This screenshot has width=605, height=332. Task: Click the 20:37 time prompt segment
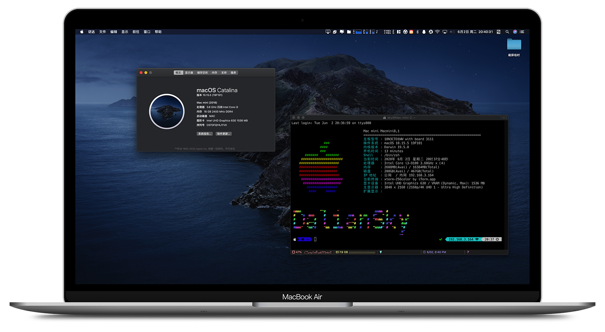point(492,239)
